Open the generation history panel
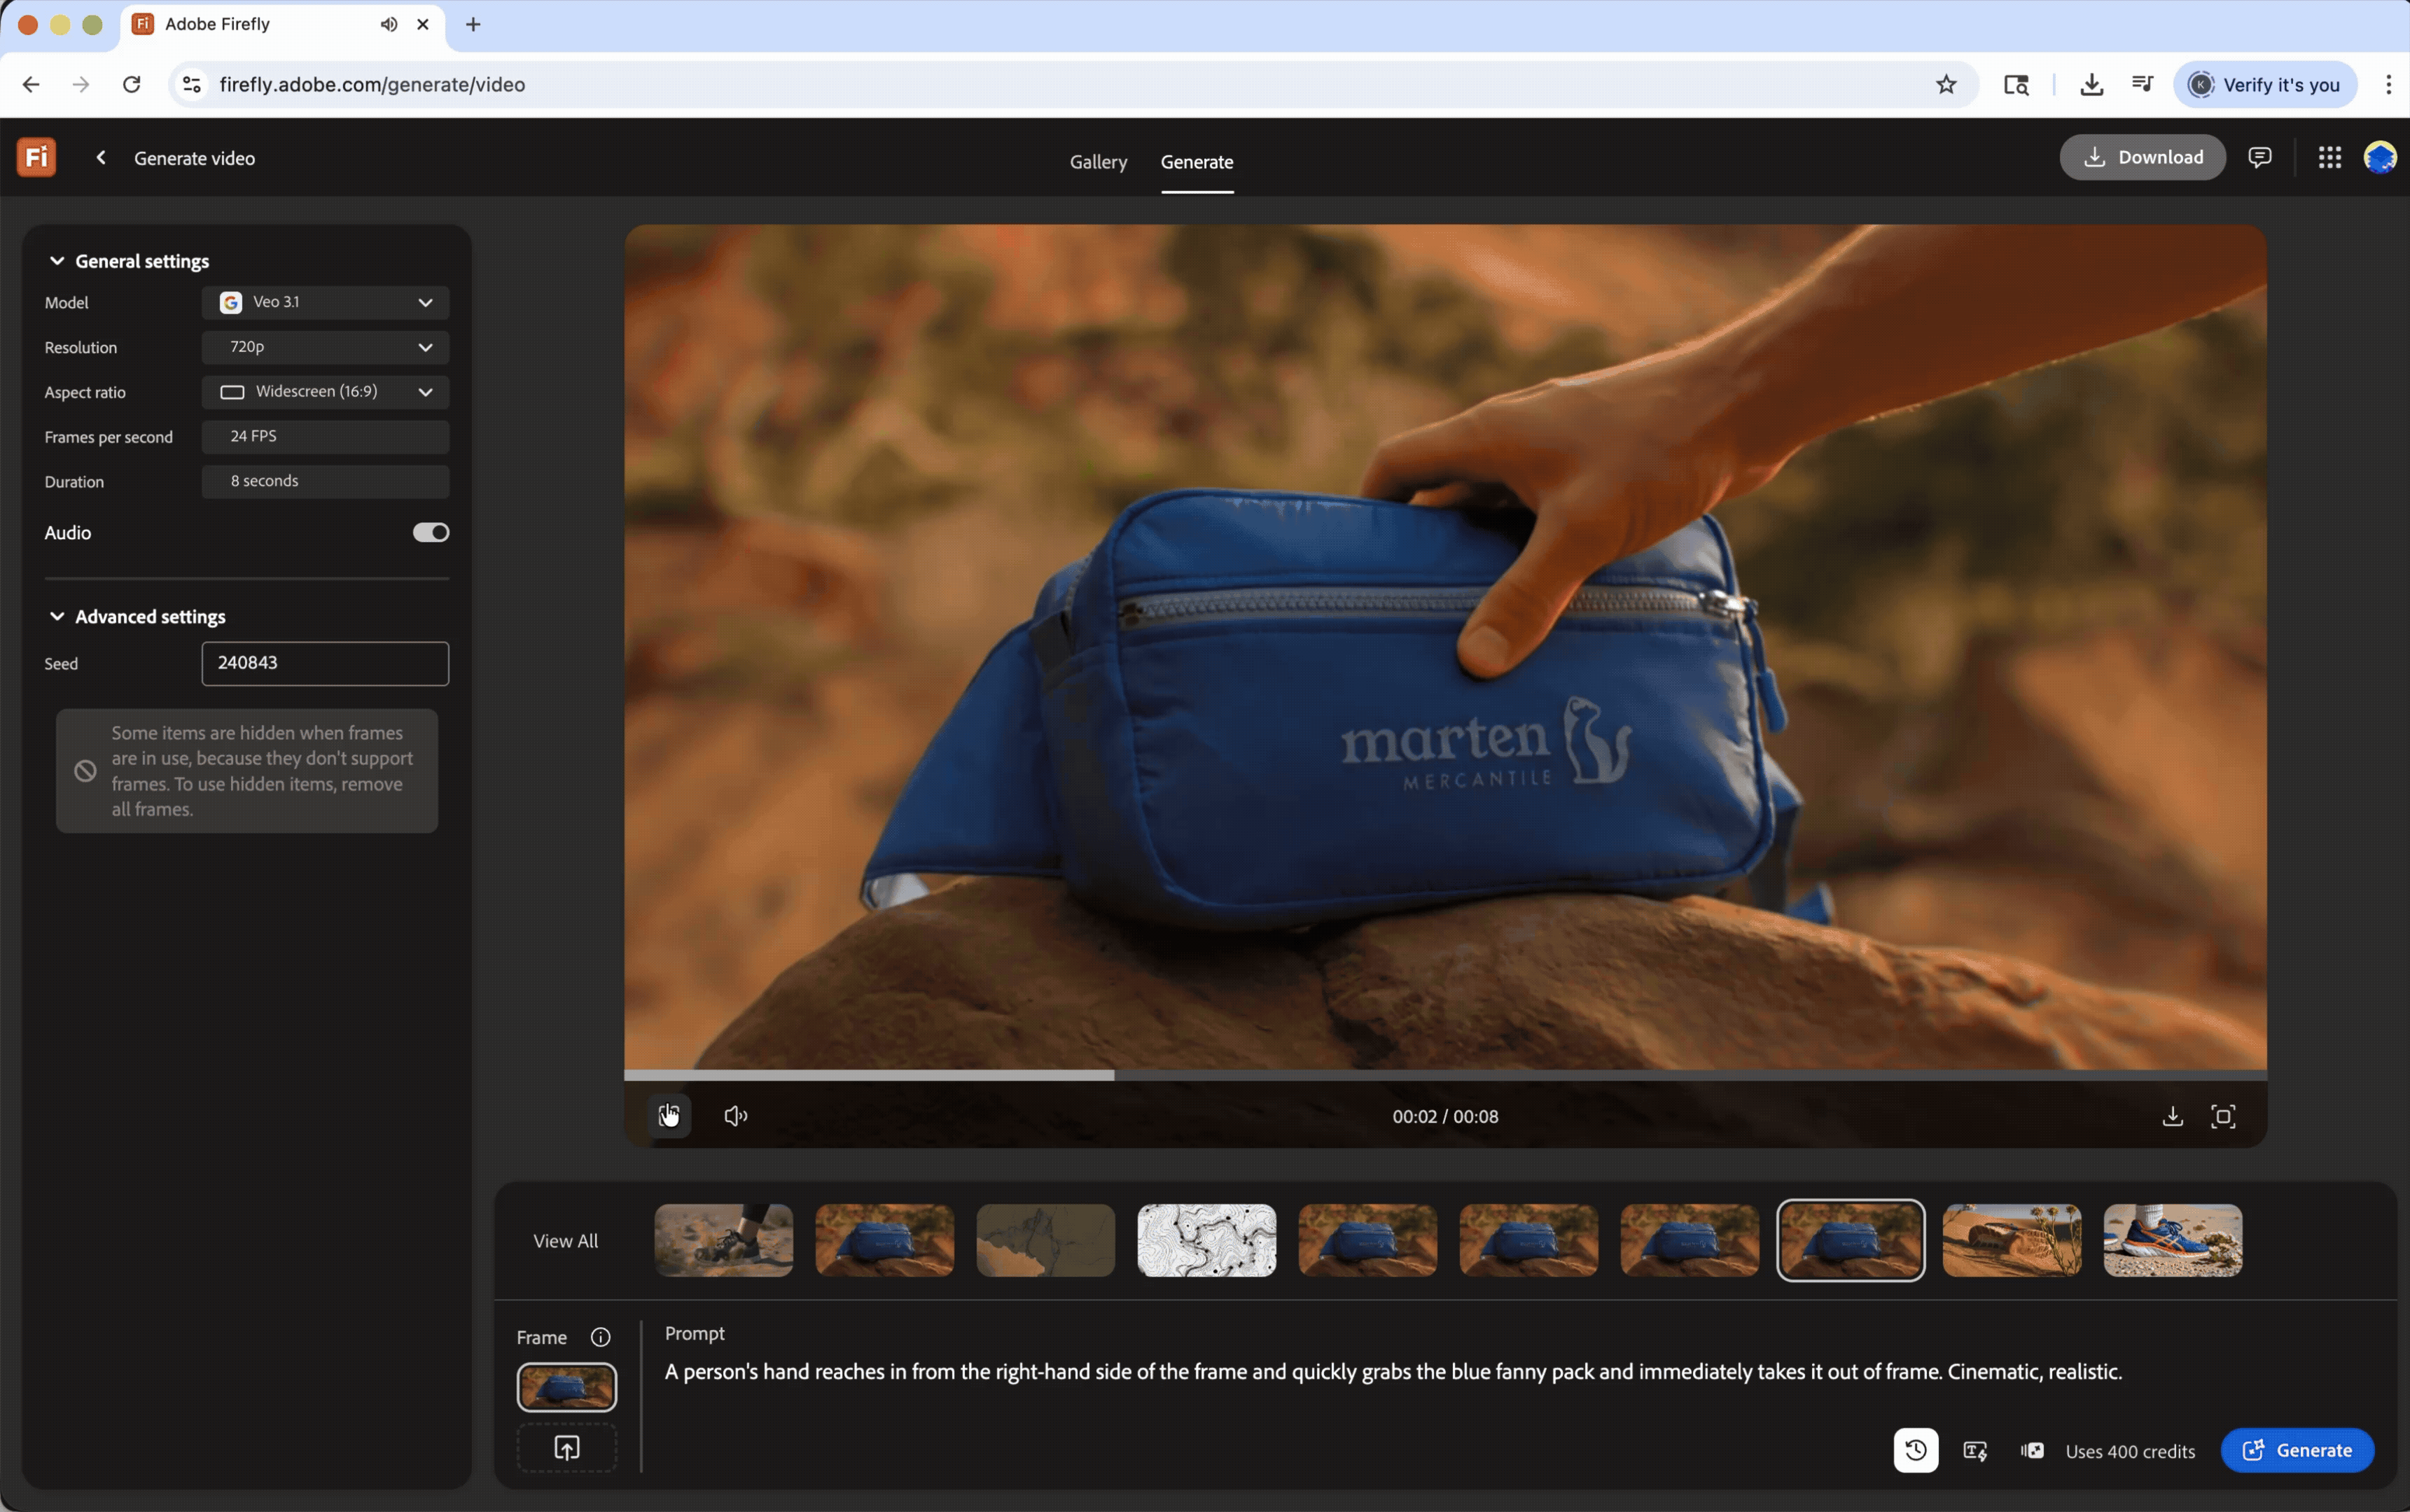This screenshot has height=1512, width=2410. tap(1915, 1450)
